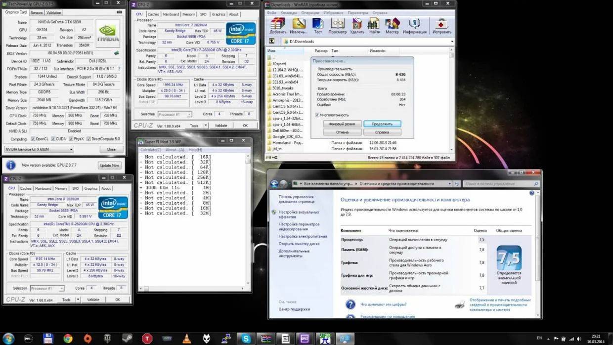Open the WinRAR Repair (Исправить) tool
The image size is (613, 345).
pyautogui.click(x=441, y=25)
